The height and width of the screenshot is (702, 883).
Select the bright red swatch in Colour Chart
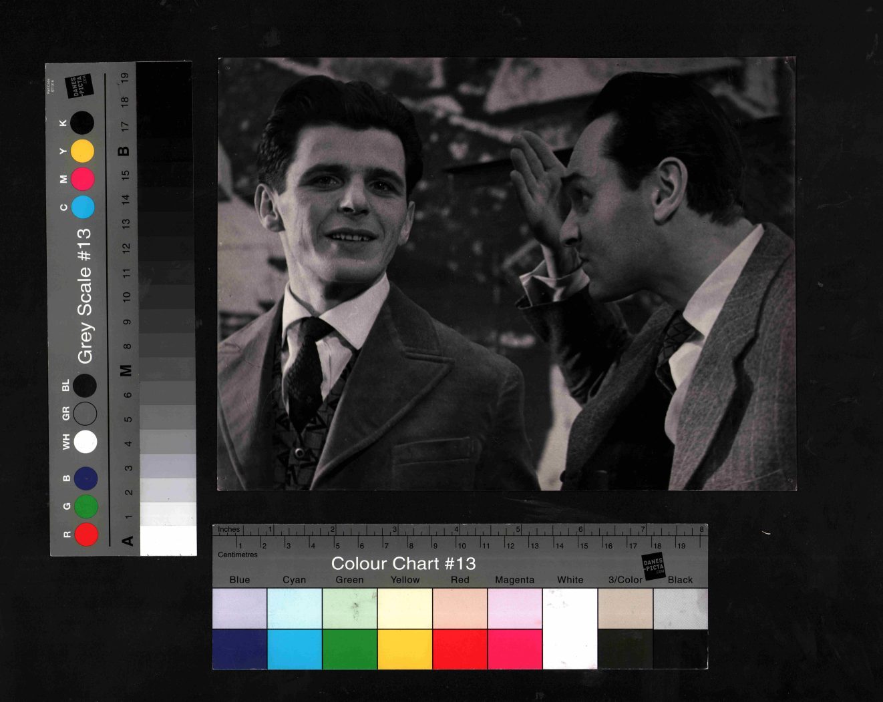click(460, 649)
